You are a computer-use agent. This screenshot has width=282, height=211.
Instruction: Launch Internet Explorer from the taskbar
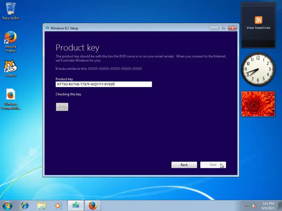tap(25, 206)
